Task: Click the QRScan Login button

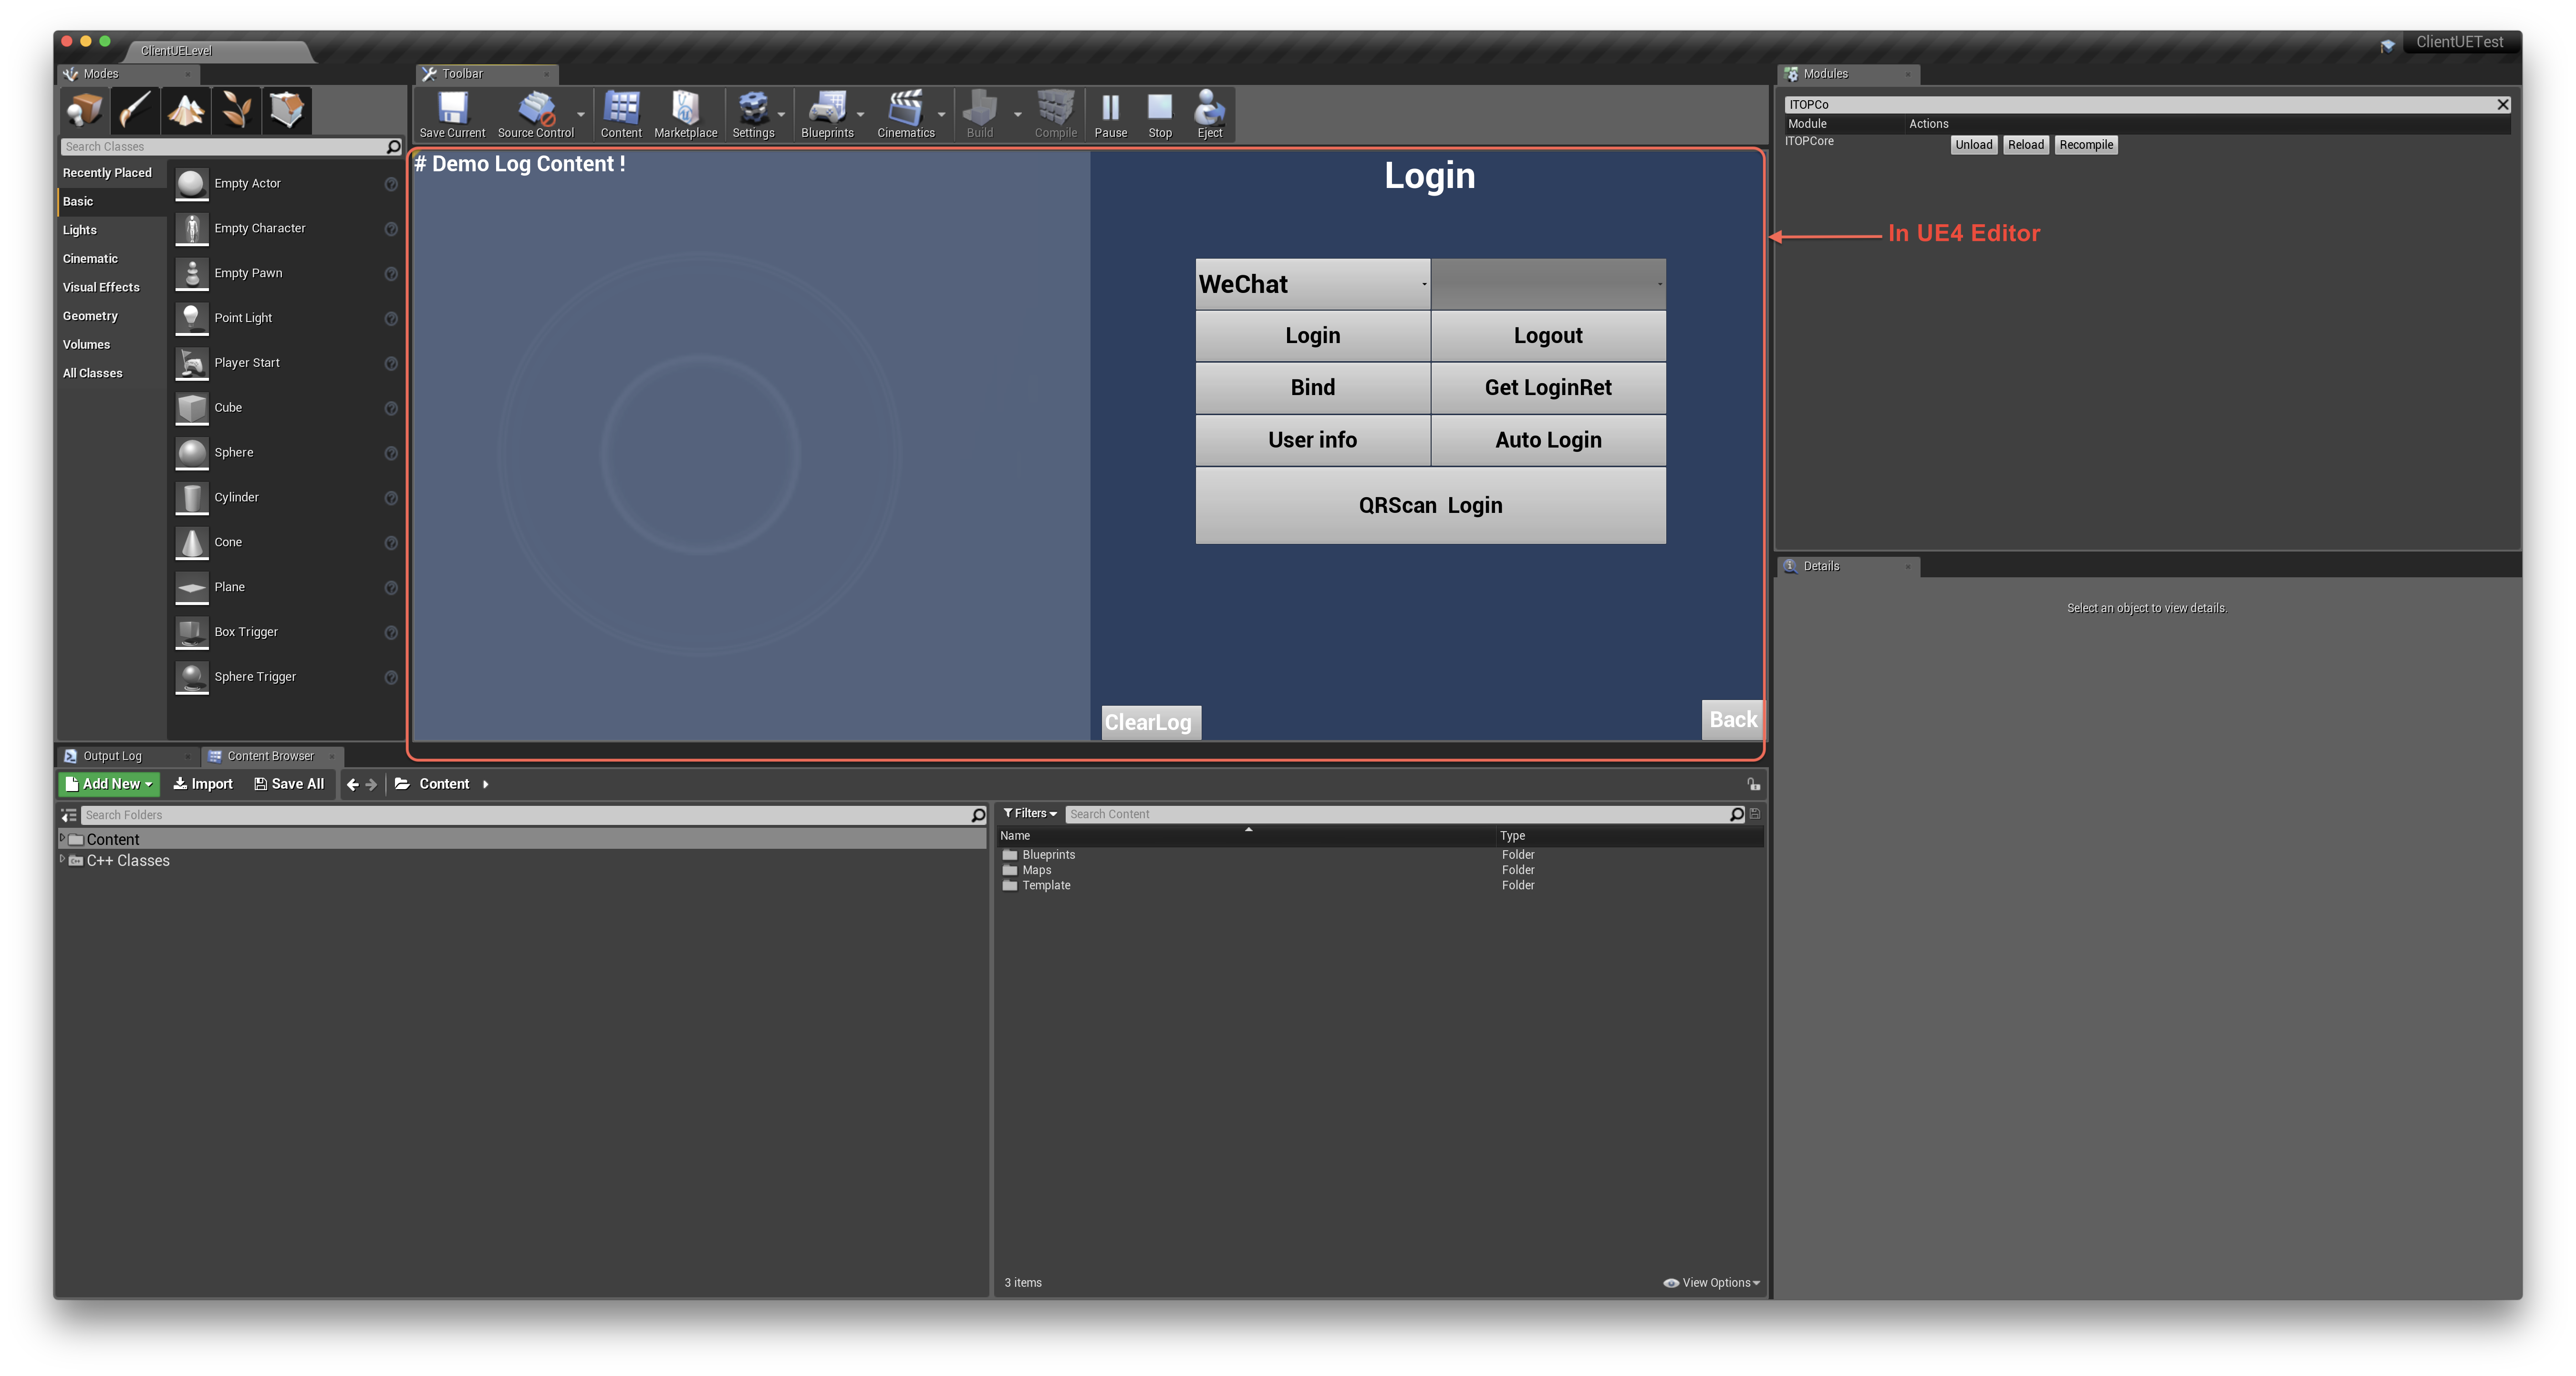Action: [1428, 504]
